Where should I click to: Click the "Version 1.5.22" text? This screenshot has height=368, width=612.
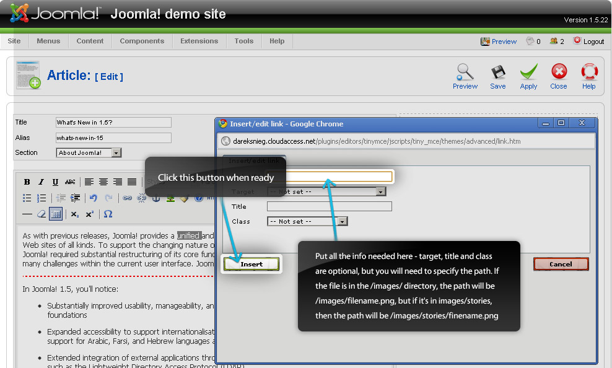pos(586,20)
